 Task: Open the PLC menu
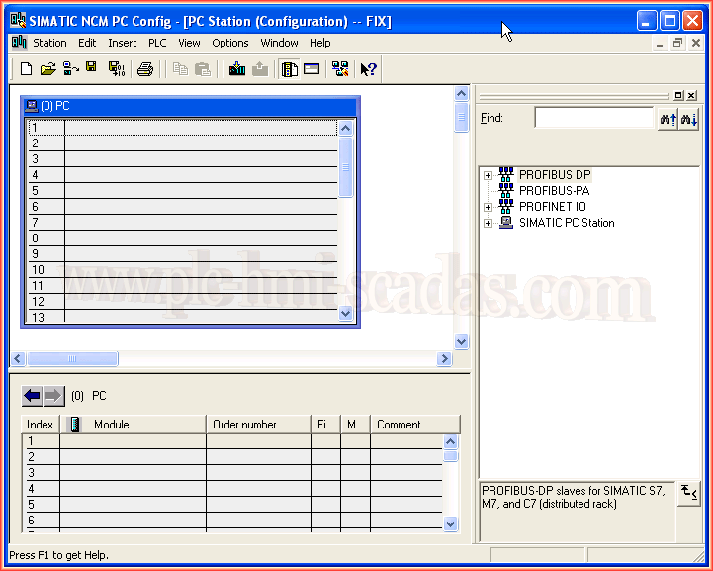[157, 43]
